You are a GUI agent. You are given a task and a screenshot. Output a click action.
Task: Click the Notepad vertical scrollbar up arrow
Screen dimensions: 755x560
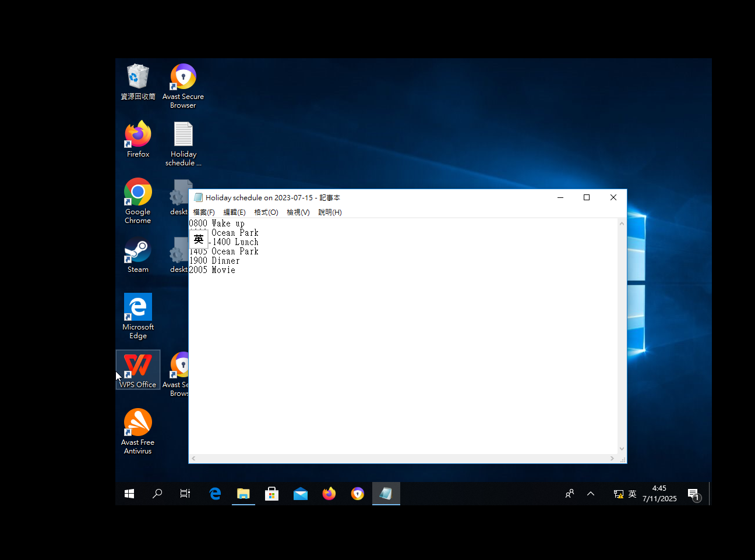coord(622,224)
